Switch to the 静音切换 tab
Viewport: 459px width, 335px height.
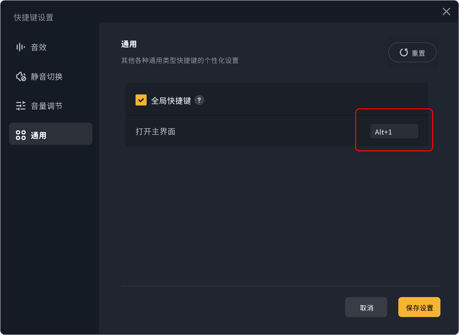pyautogui.click(x=47, y=77)
